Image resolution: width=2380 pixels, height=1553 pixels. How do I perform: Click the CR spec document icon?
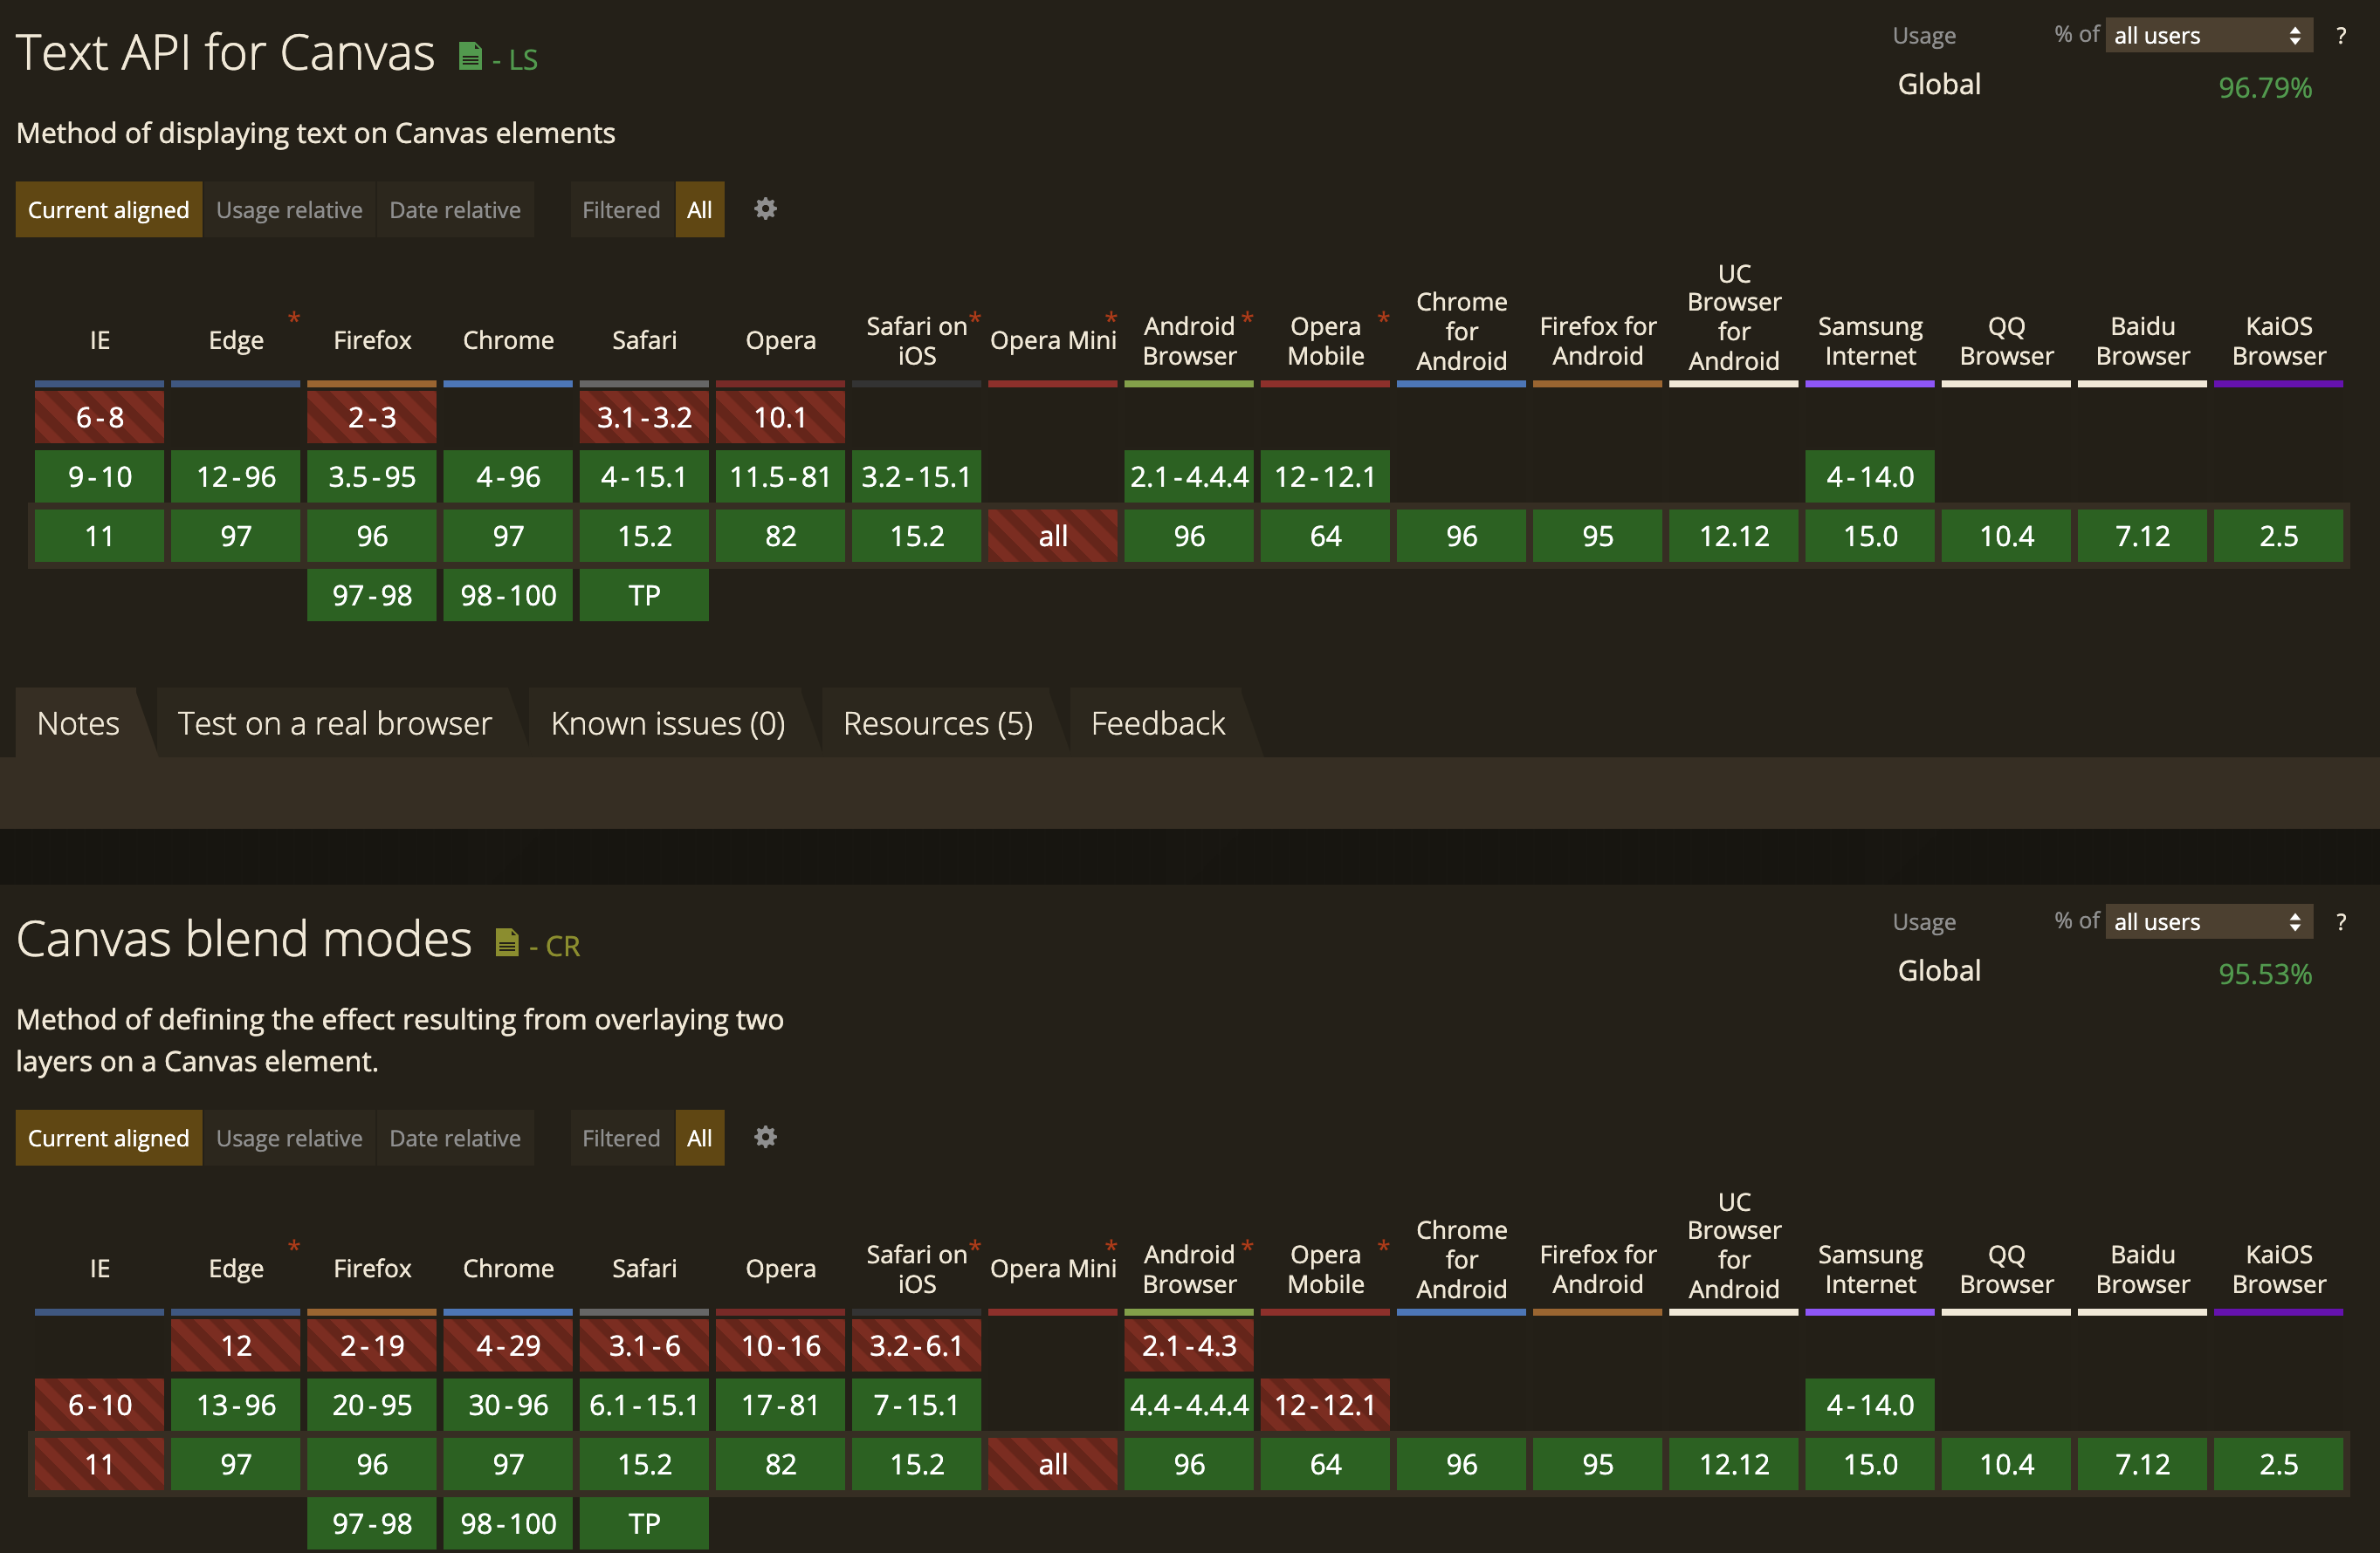507,942
